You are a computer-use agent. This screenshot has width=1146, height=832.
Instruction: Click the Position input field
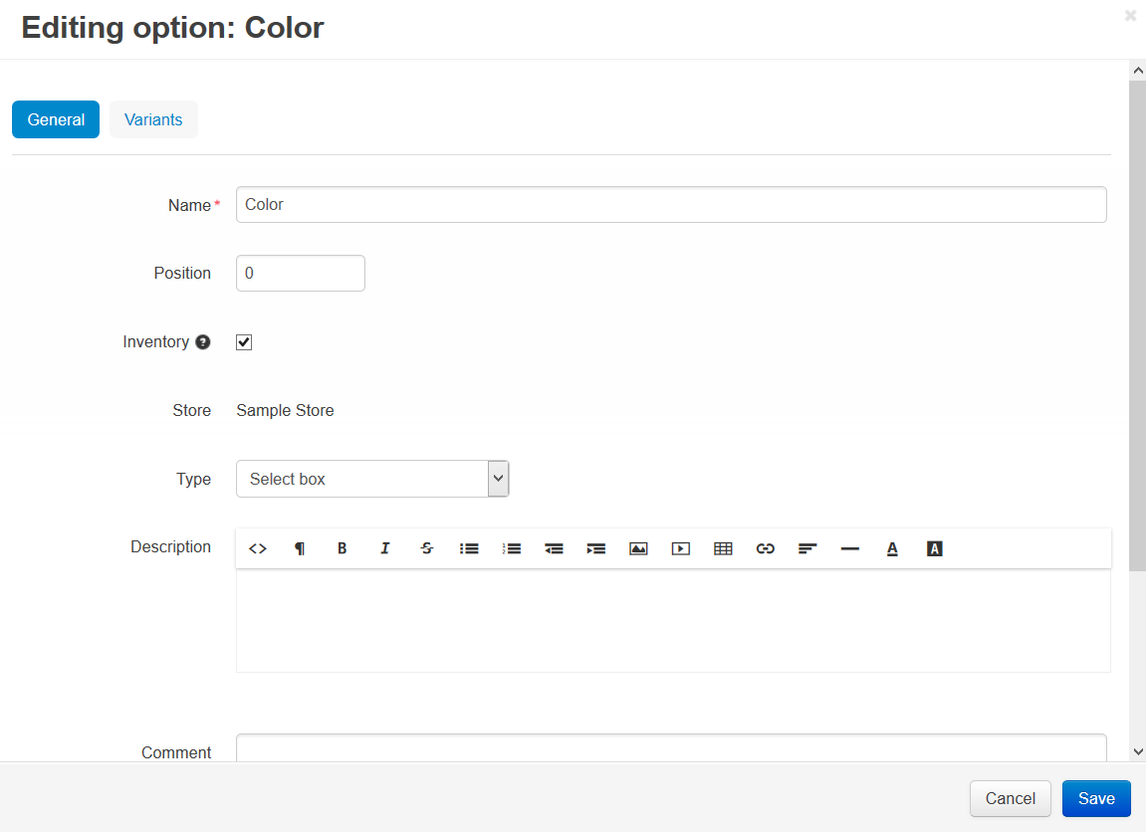[x=301, y=274]
